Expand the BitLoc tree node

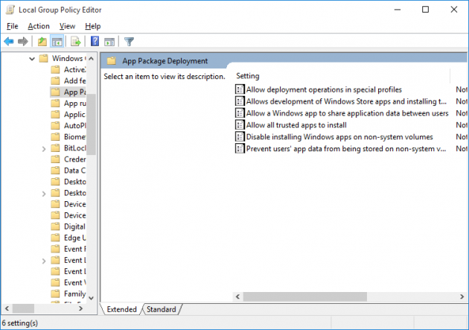[44, 149]
